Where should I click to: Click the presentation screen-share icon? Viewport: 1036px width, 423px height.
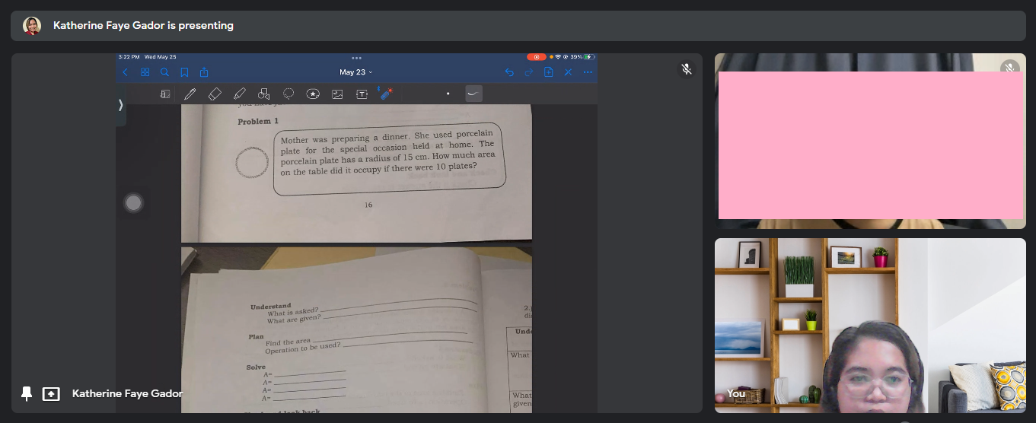tap(51, 394)
